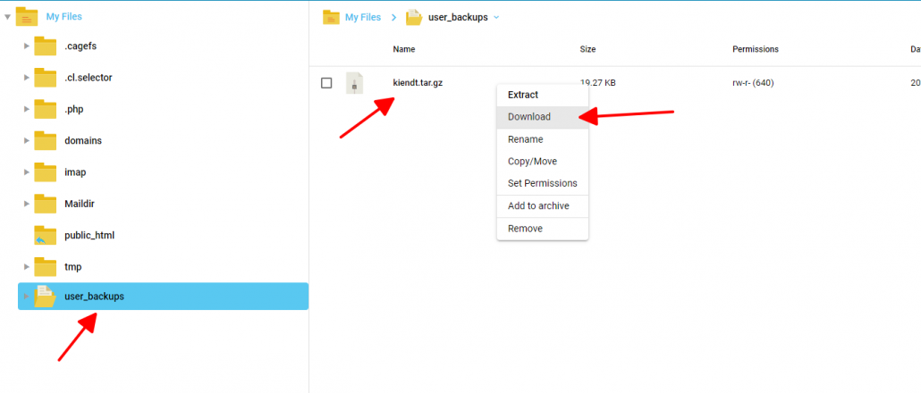Select the domains tree label
The width and height of the screenshot is (921, 393).
(x=83, y=141)
